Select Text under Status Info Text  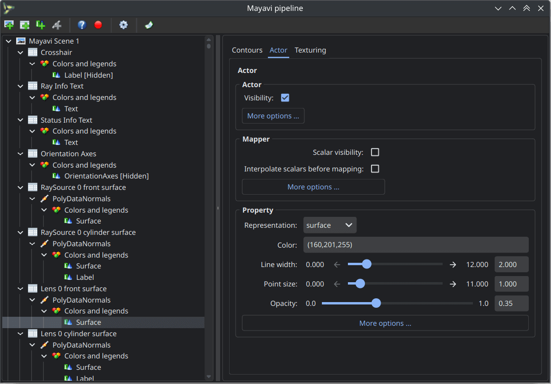[x=71, y=142]
